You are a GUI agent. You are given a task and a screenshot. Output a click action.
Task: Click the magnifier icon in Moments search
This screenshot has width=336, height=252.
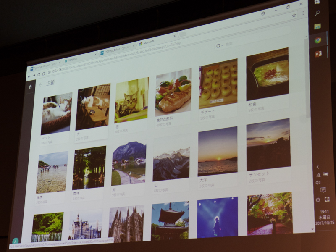pyautogui.click(x=218, y=46)
